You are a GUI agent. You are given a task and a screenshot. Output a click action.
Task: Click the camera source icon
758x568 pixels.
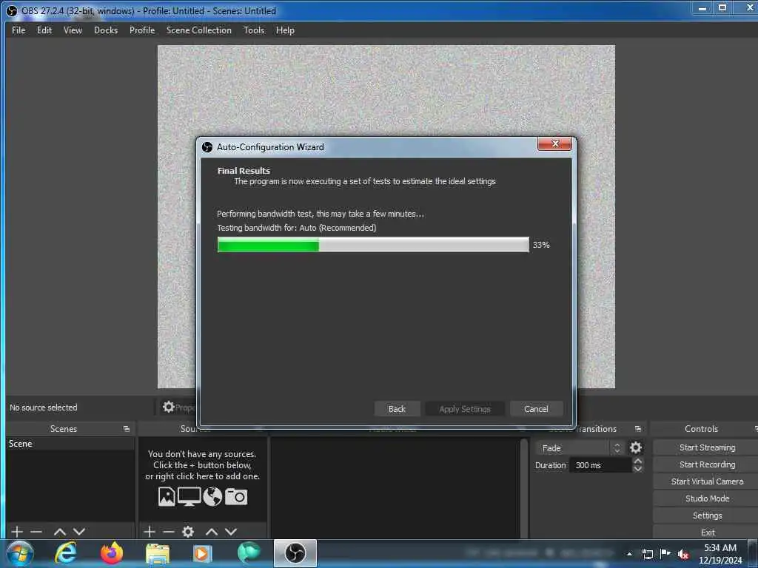236,496
